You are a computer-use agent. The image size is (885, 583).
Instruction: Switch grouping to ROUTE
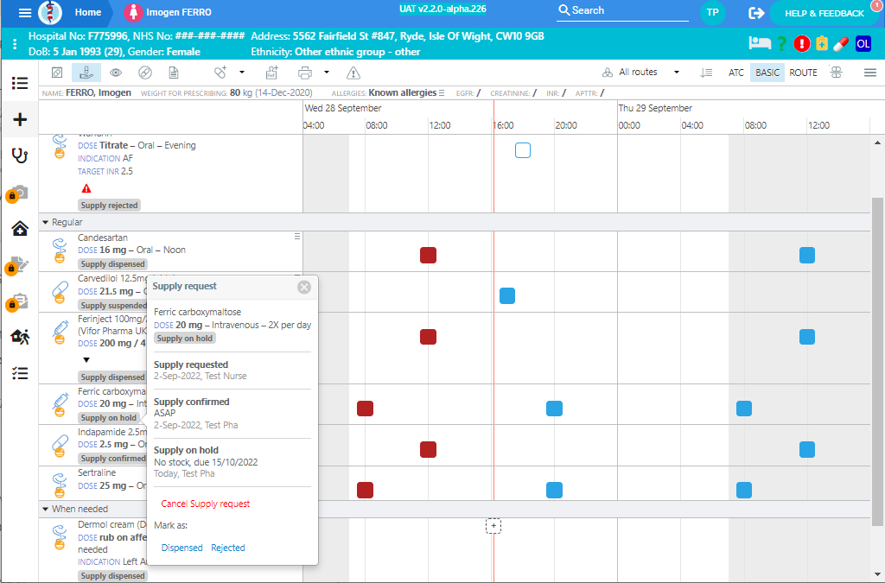(x=803, y=73)
